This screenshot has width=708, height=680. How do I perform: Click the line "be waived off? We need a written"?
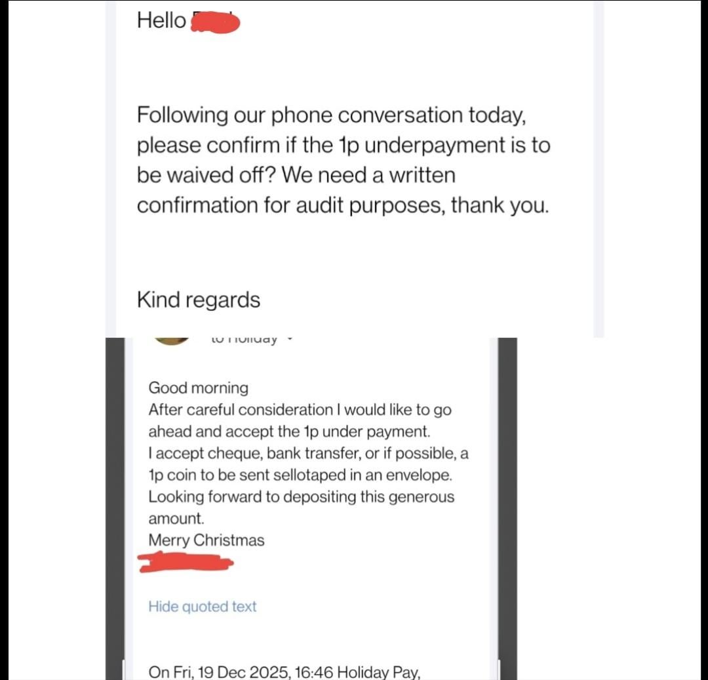coord(296,175)
